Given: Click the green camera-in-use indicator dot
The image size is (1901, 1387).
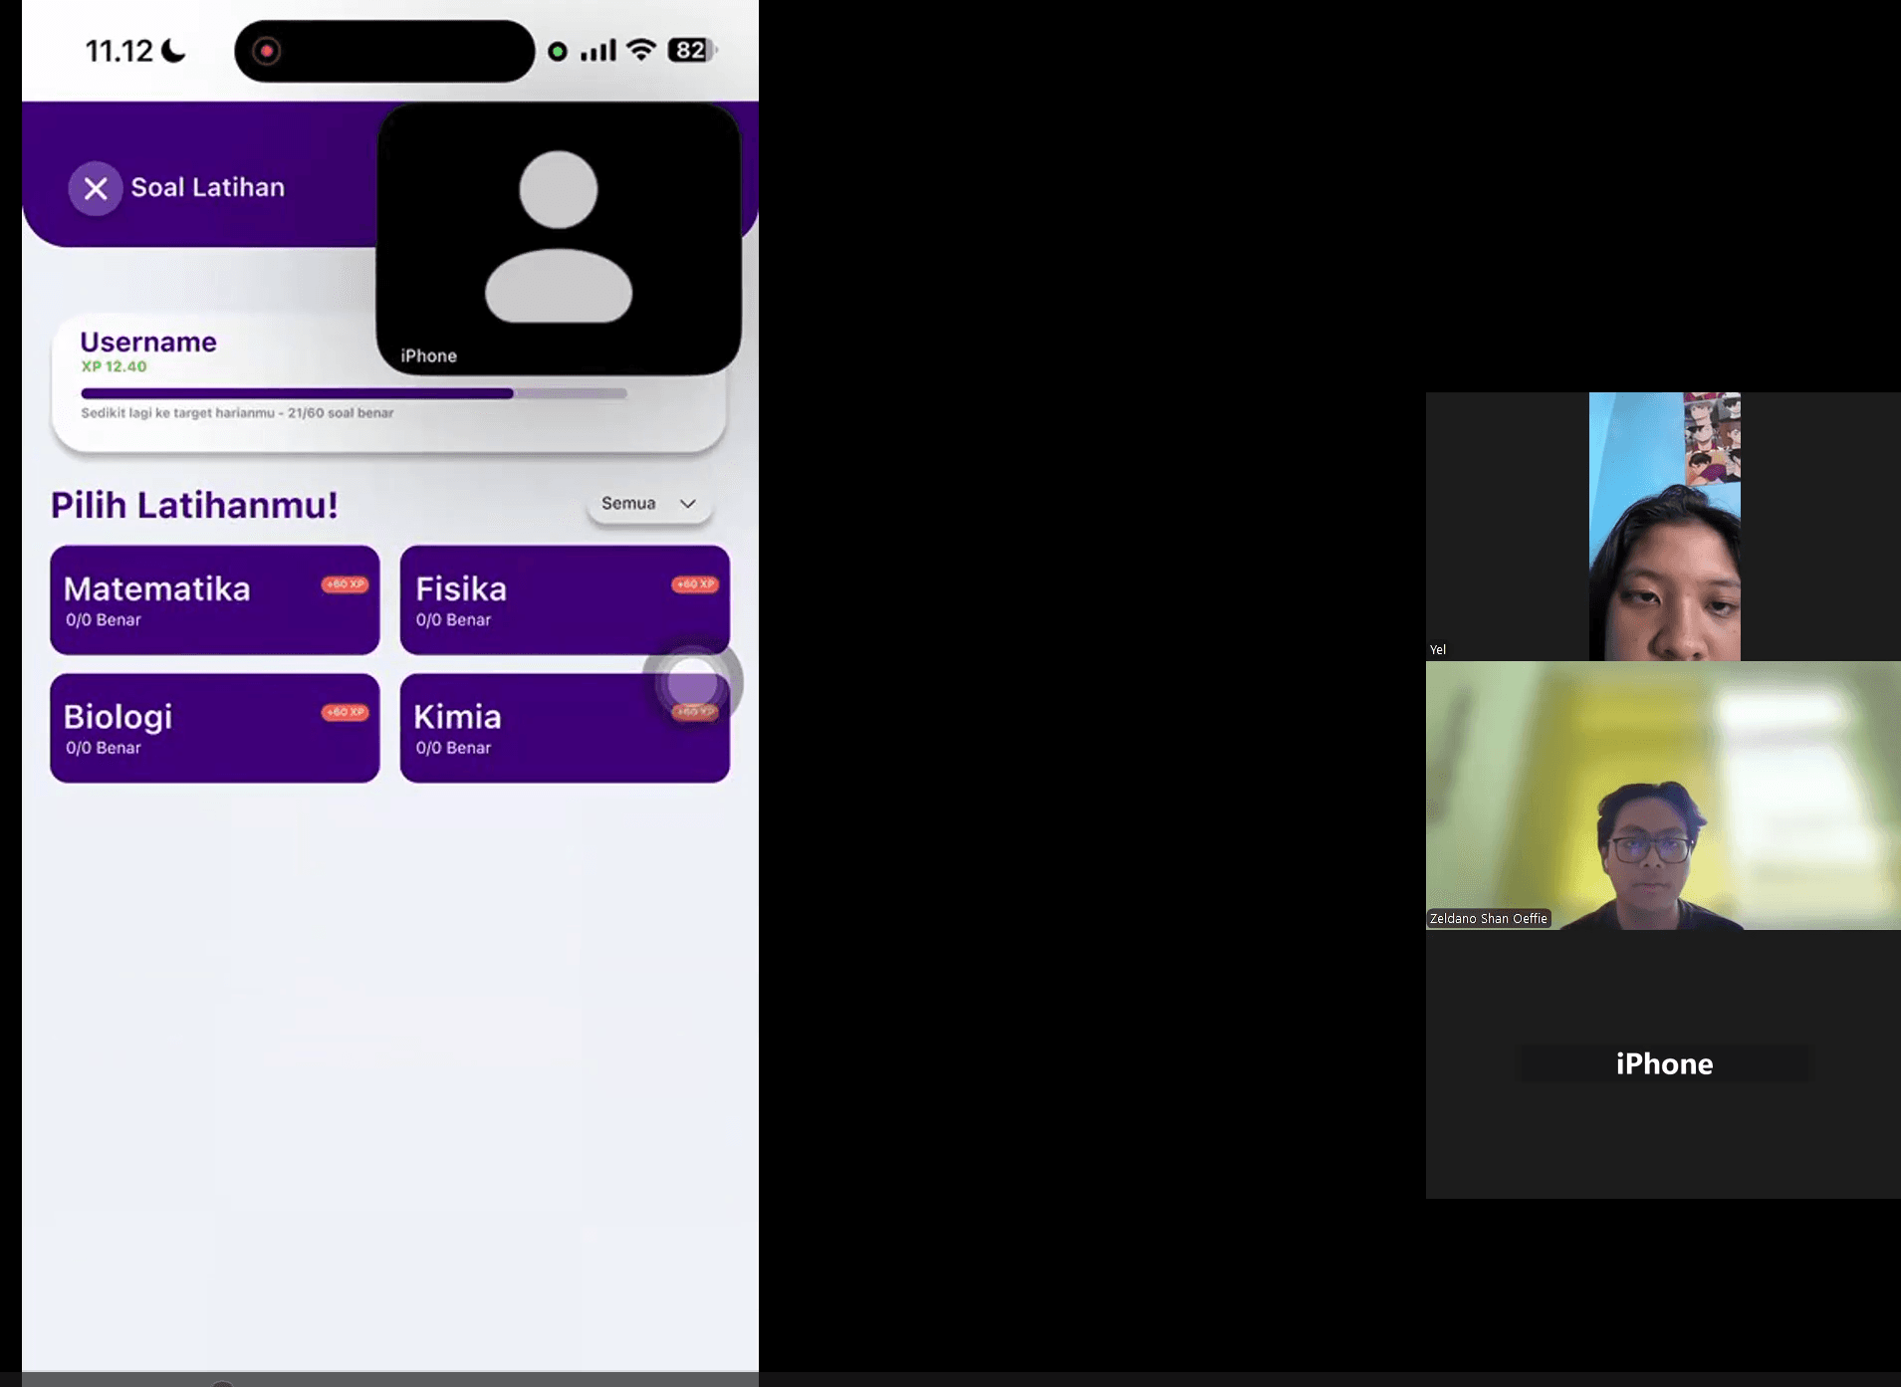Looking at the screenshot, I should [558, 51].
